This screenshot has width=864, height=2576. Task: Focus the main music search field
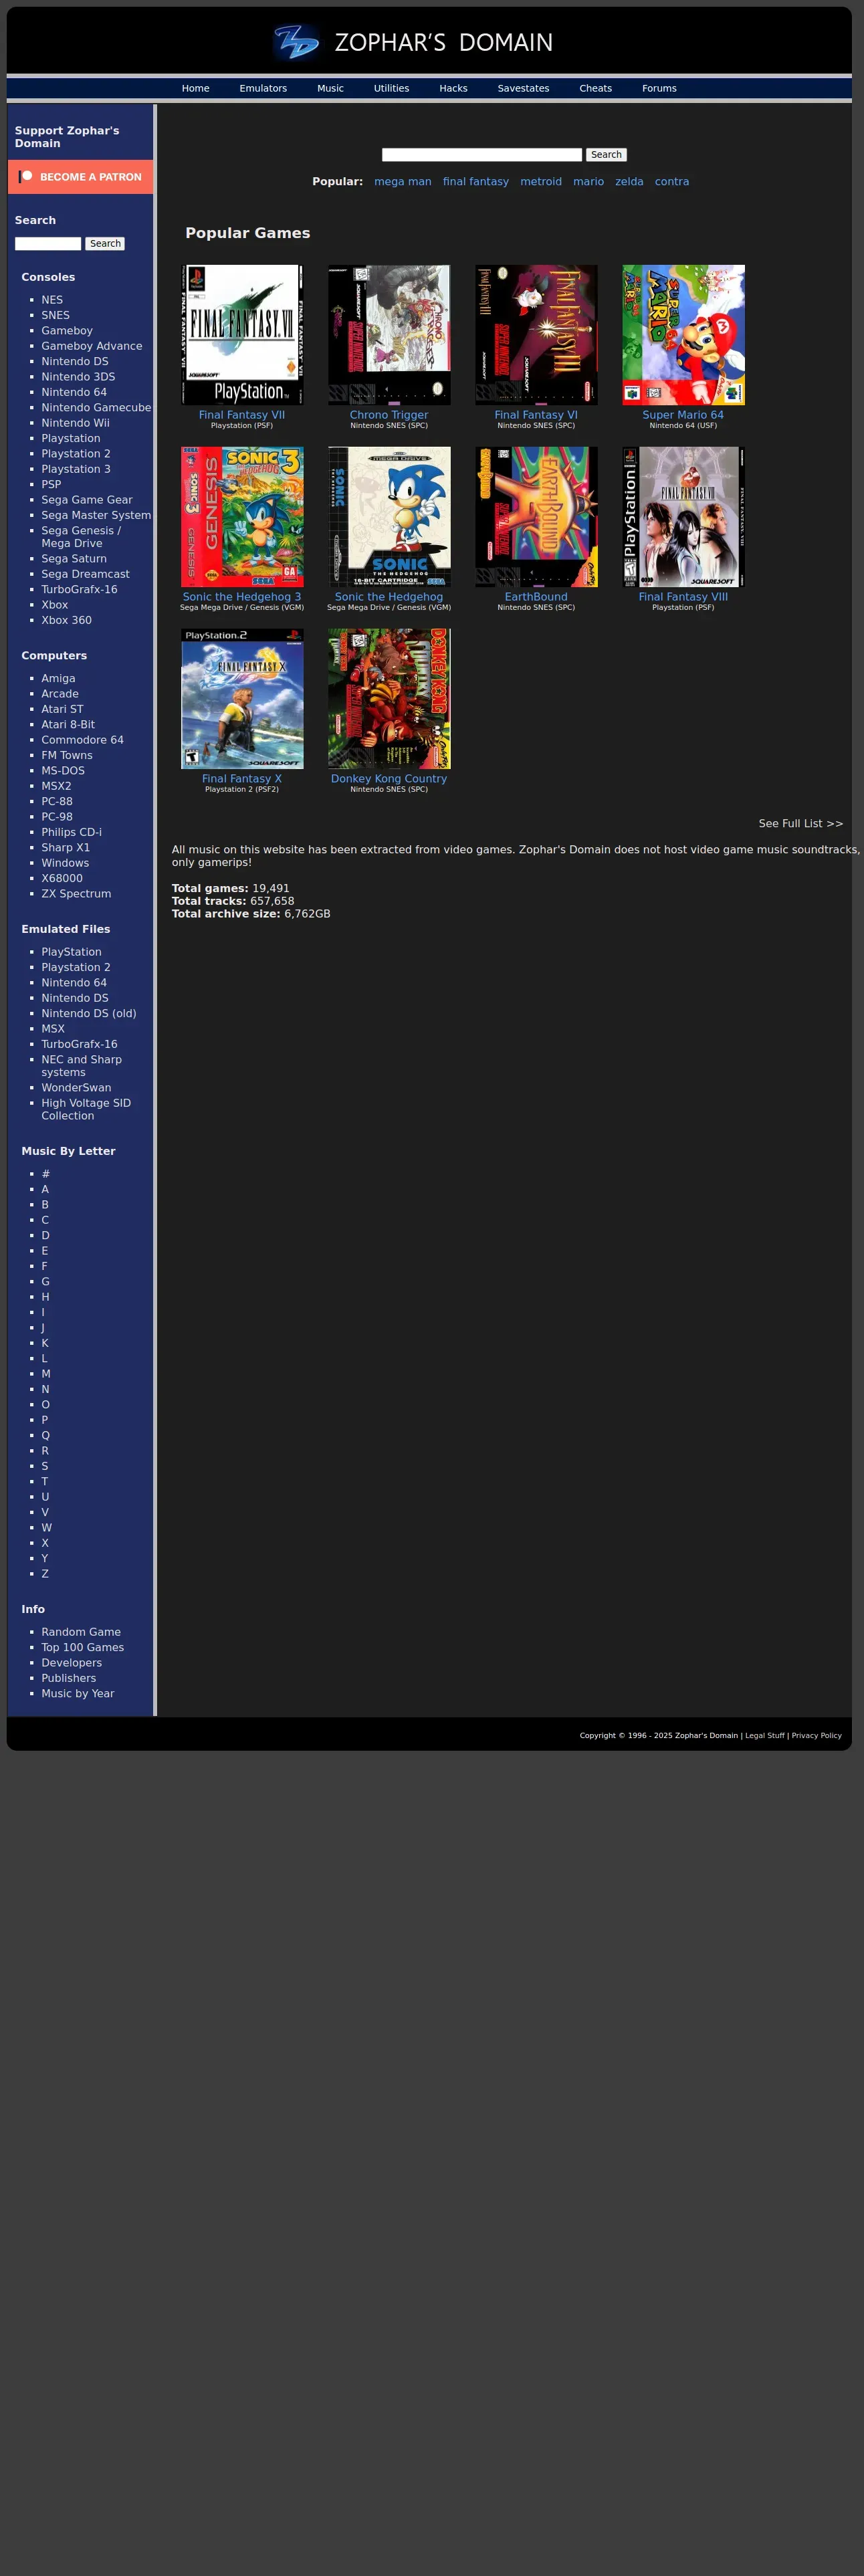[x=482, y=155]
